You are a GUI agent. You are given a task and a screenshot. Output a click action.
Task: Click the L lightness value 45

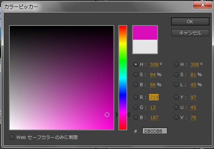click(193, 85)
